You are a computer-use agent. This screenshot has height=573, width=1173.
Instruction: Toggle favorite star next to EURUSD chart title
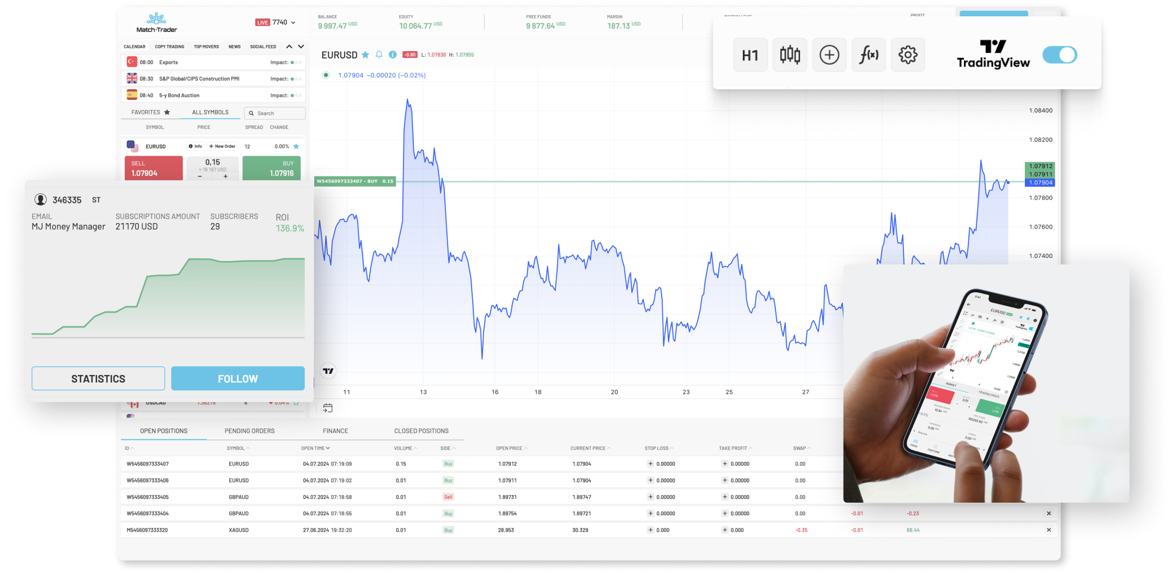(x=365, y=54)
